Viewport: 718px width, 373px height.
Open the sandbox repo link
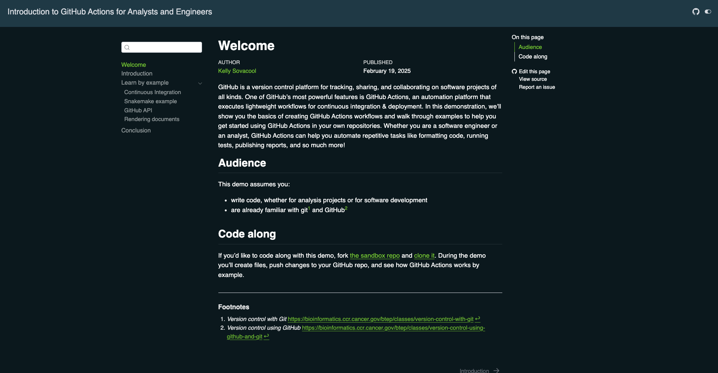click(x=375, y=256)
